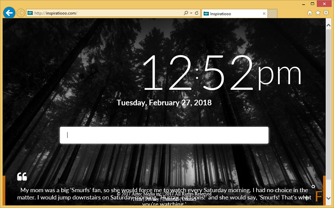
Task: Open the Contact footer link
Action: pos(189,199)
